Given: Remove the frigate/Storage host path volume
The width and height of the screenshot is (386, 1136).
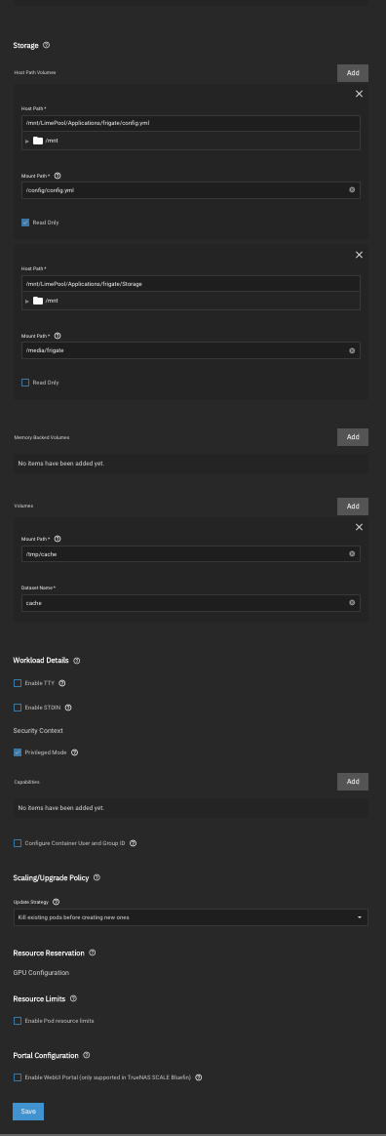Looking at the screenshot, I should (x=360, y=255).
